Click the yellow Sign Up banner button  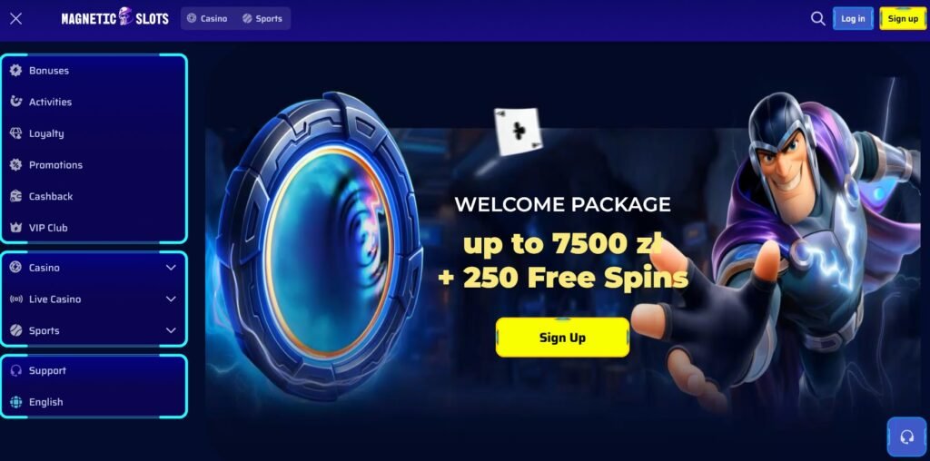pyautogui.click(x=562, y=338)
